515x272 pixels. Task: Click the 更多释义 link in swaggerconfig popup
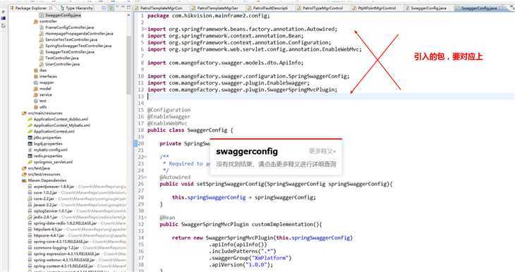(x=322, y=152)
